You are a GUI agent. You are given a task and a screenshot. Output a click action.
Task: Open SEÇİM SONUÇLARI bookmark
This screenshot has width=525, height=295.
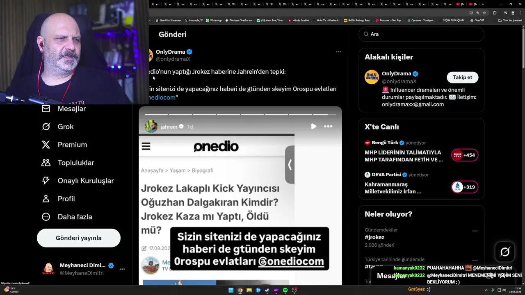coord(452,20)
